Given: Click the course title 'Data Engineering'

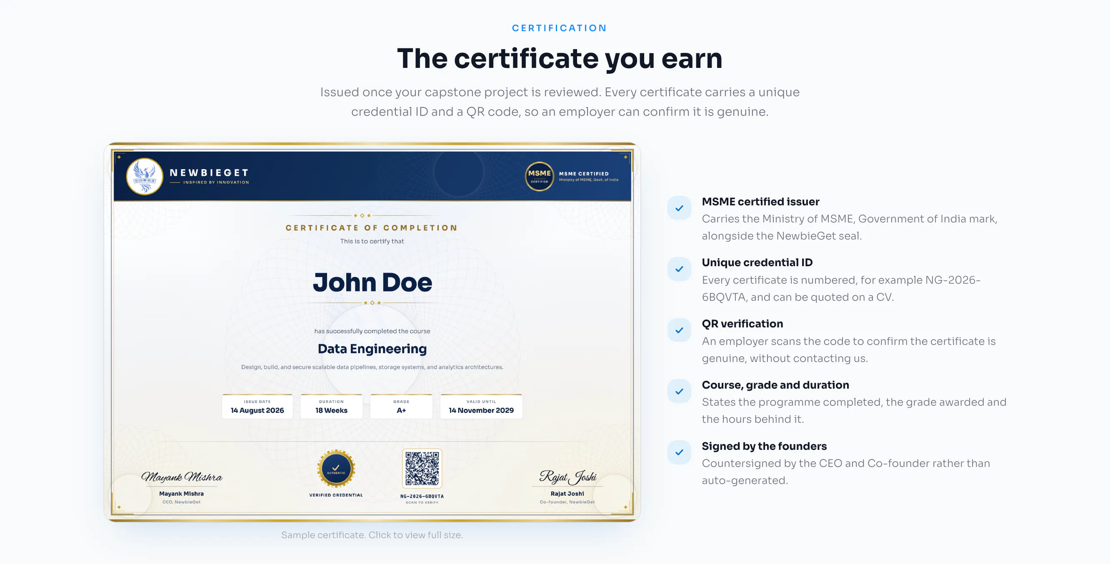Looking at the screenshot, I should tap(372, 349).
